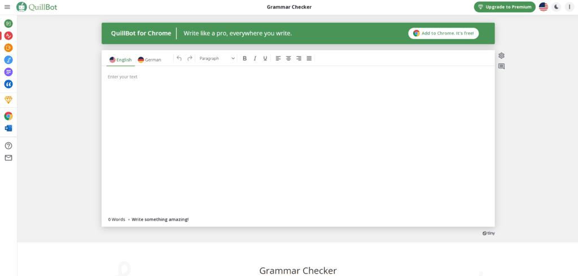Click the 0 Words counter text
Viewport: 578px width, 276px height.
pyautogui.click(x=116, y=219)
